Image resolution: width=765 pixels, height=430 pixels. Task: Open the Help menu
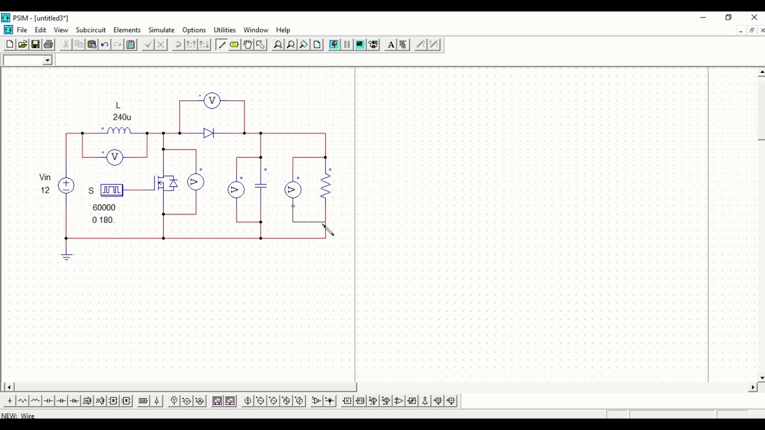[x=283, y=30]
